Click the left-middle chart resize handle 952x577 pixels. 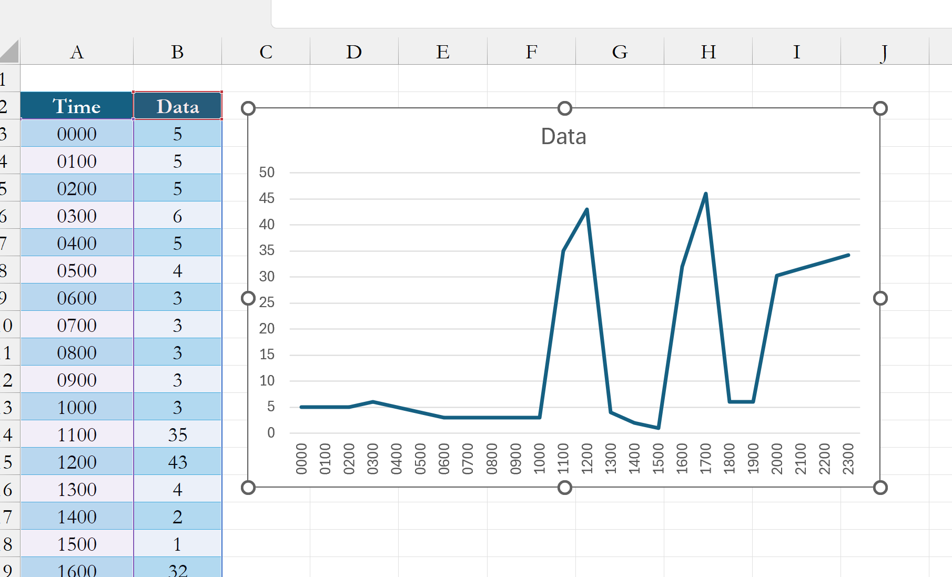pyautogui.click(x=248, y=298)
